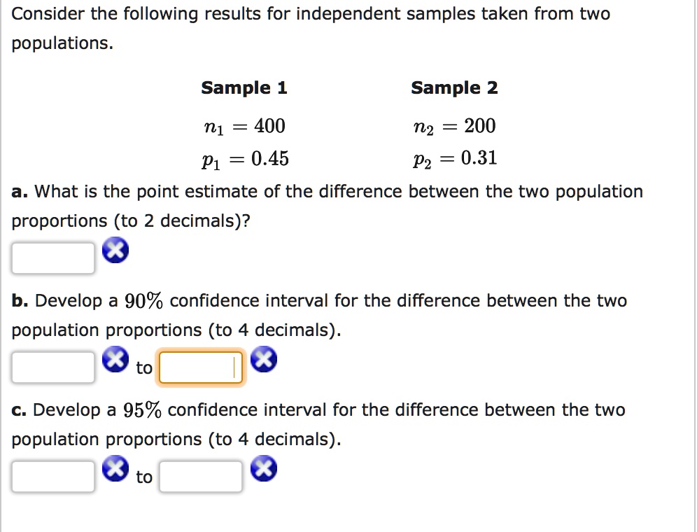Screen dimensions: 697x532
Task: Click the point estimate answer box in part a
Action: click(x=52, y=257)
